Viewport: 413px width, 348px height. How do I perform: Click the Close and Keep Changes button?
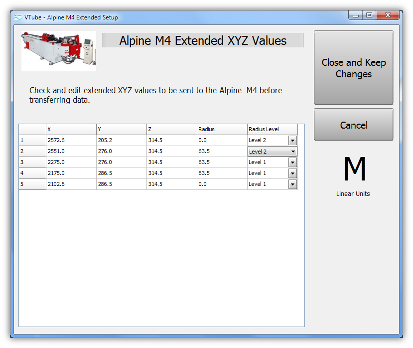click(x=353, y=68)
